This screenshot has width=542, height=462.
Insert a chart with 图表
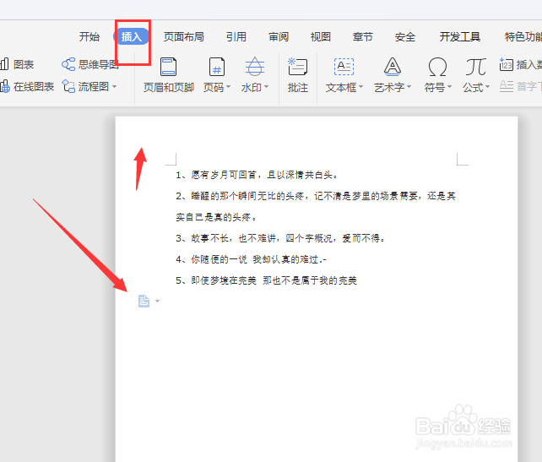click(x=17, y=64)
